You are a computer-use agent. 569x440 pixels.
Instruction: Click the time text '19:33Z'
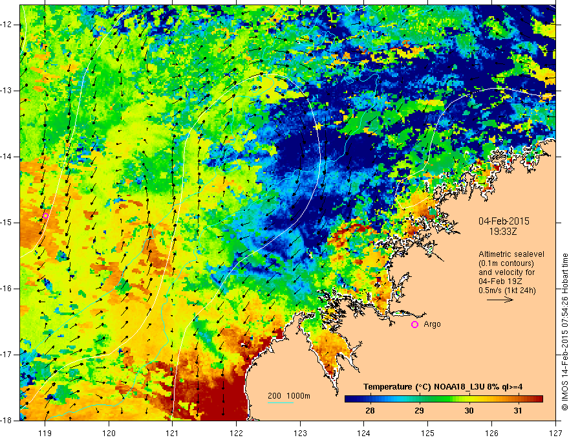pyautogui.click(x=503, y=232)
